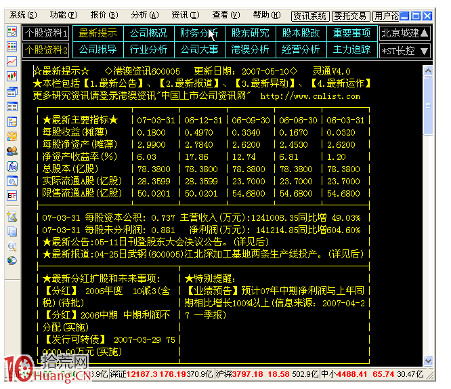Open the 系统(S) menu

pos(23,15)
